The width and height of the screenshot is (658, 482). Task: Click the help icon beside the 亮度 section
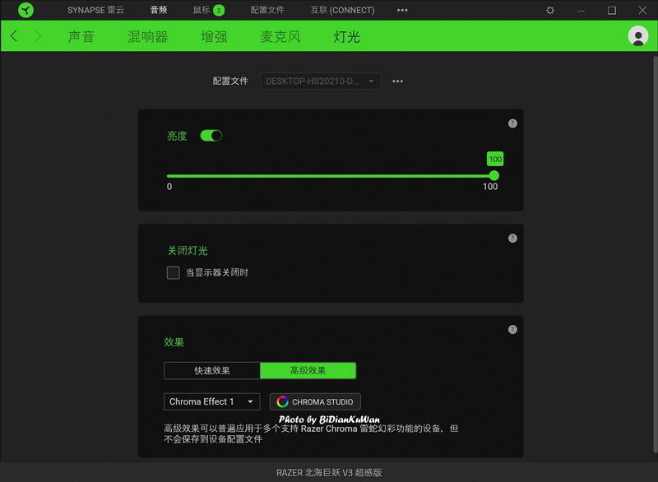tap(512, 123)
